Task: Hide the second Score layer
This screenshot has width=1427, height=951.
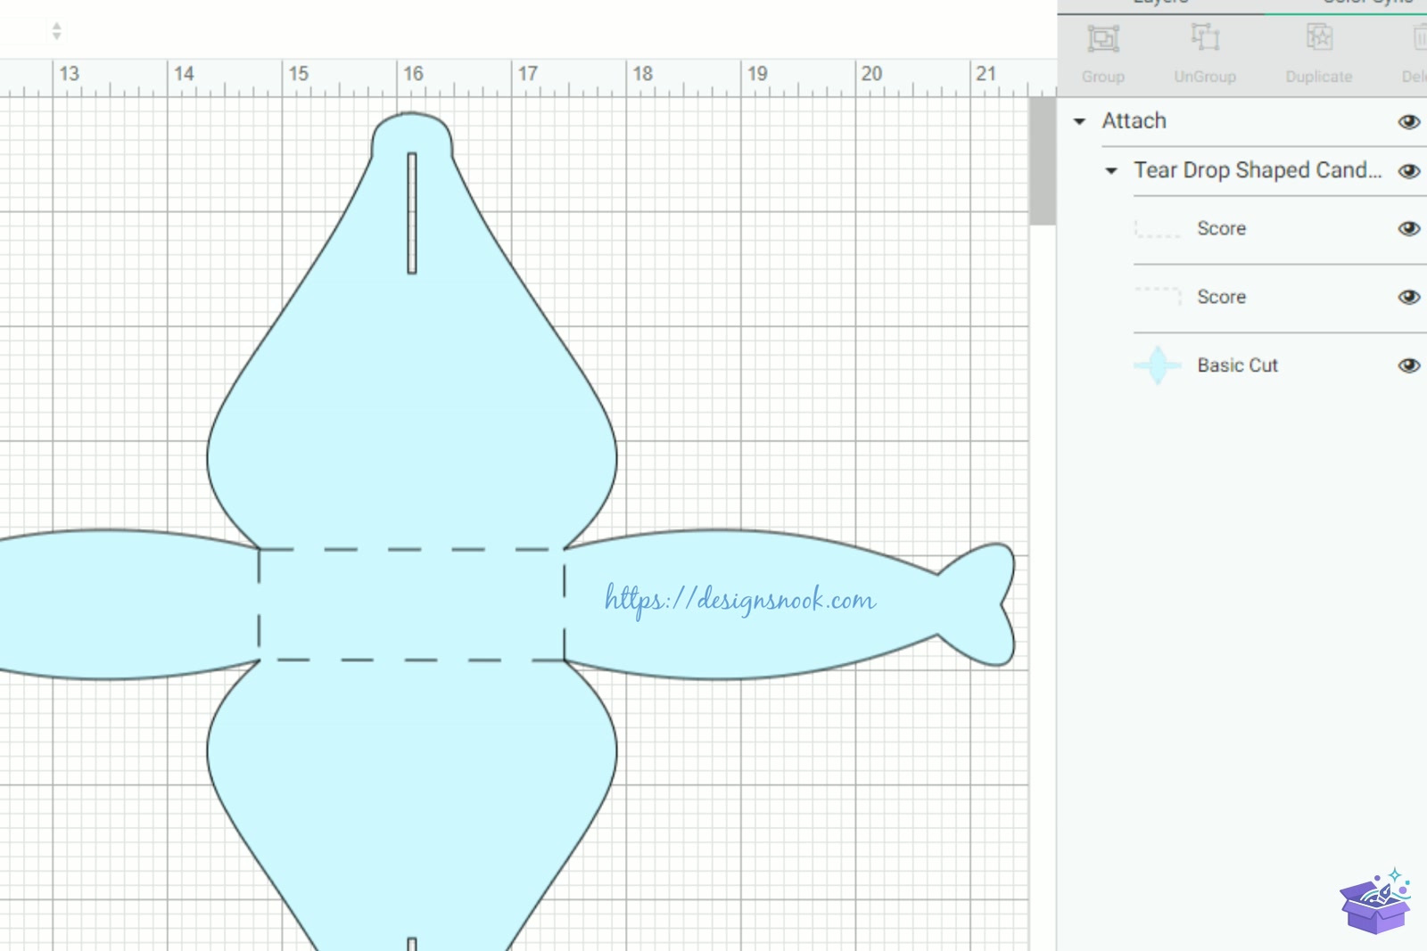Action: pyautogui.click(x=1409, y=297)
